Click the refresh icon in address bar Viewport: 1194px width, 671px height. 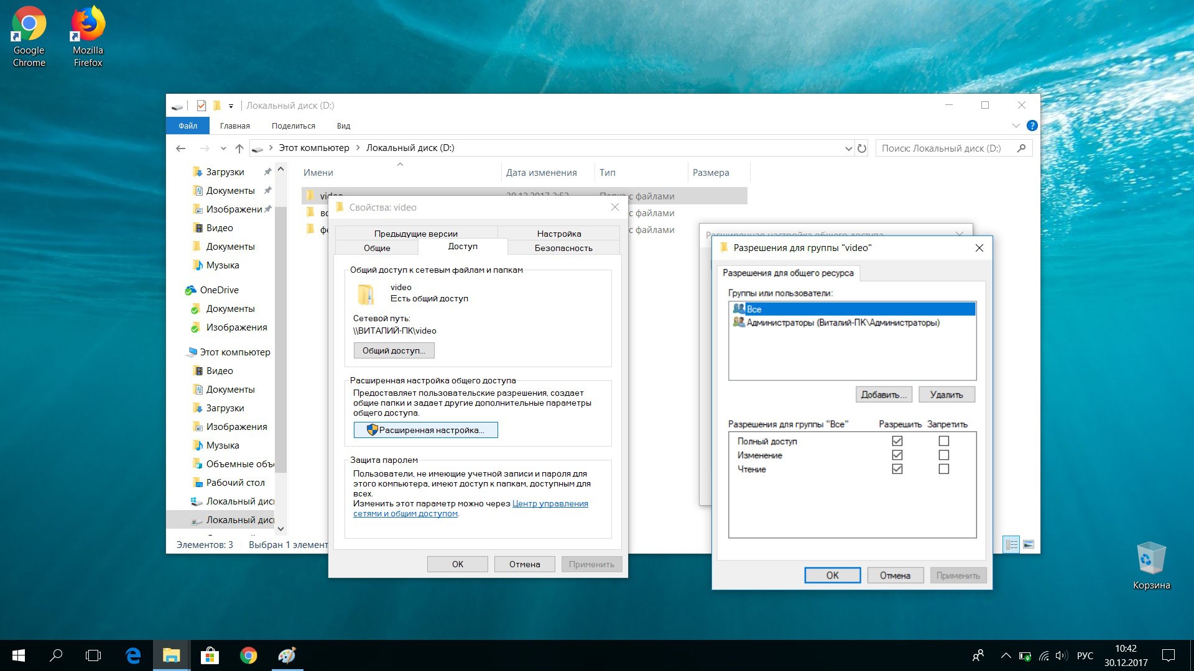pos(862,148)
